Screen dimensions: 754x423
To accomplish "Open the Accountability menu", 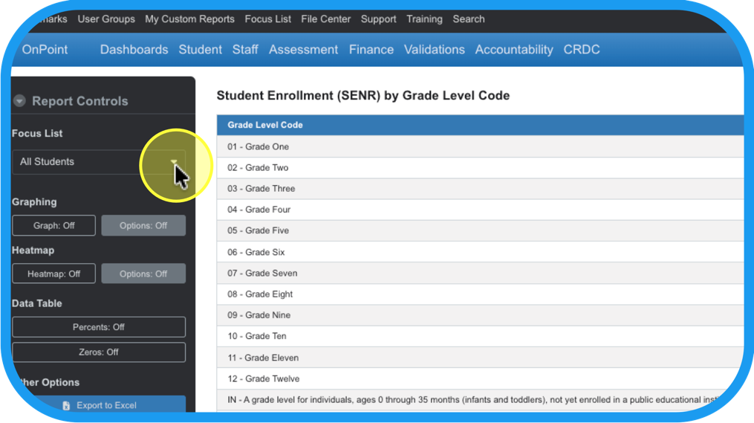I will click(514, 50).
